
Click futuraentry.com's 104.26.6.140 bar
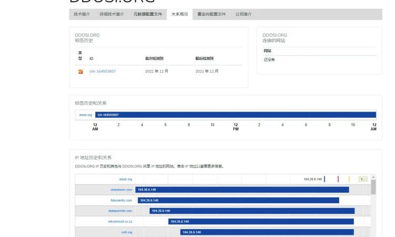coord(238,201)
